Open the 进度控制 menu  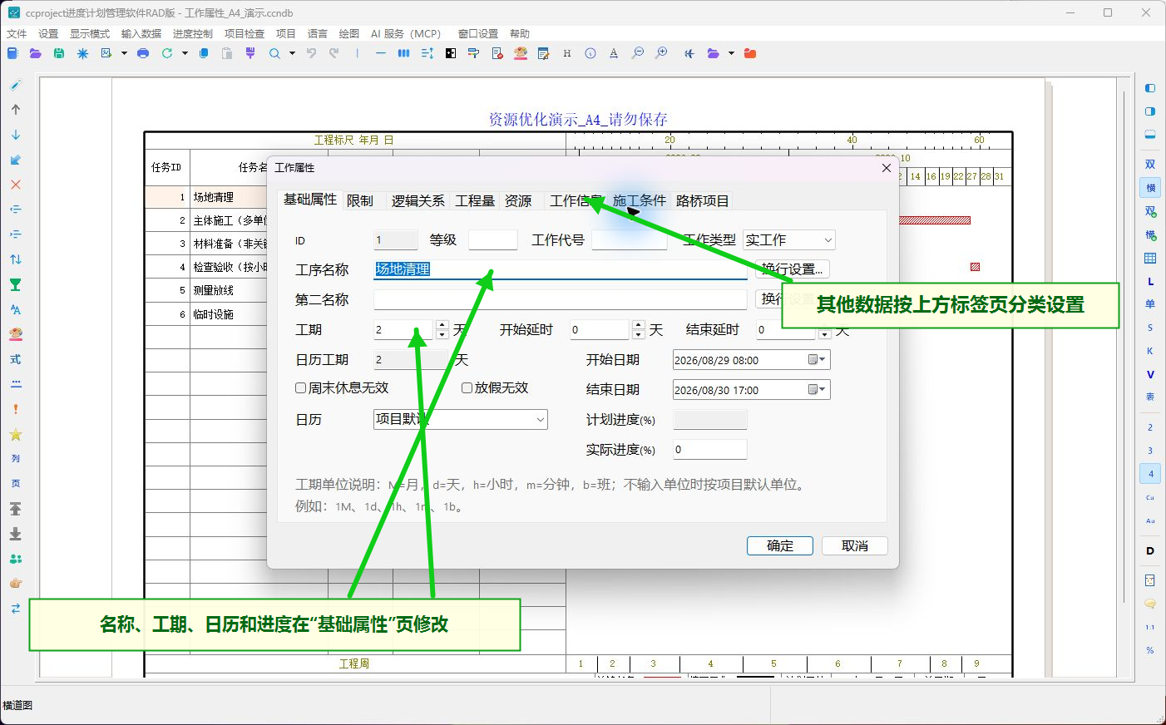[193, 33]
